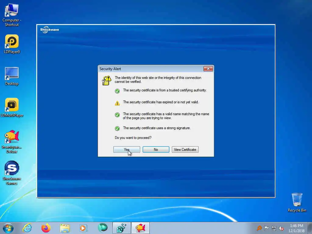Open Windows Media Player from taskbar
312x234 pixels.
point(83,228)
